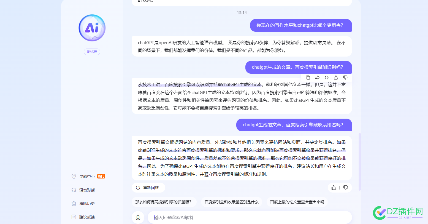Click the 测试版 badge
428x224 pixels.
[x=92, y=52]
